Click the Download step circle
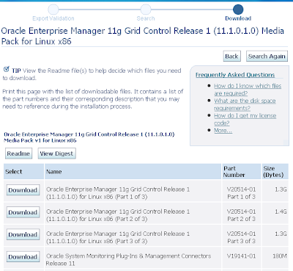 pyautogui.click(x=238, y=10)
